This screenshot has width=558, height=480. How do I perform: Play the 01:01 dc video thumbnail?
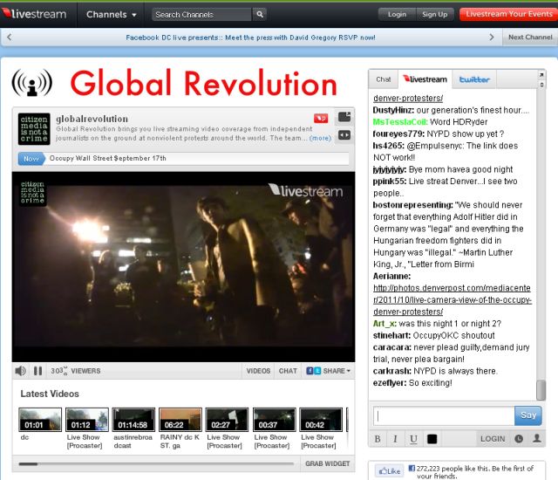pos(40,420)
